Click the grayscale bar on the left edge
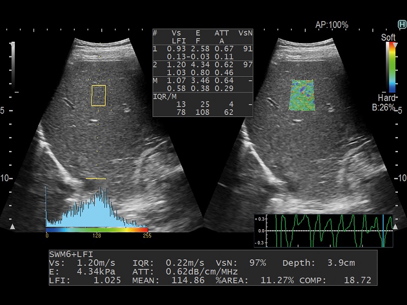Screen dimensions: 407x305 (x=13, y=66)
